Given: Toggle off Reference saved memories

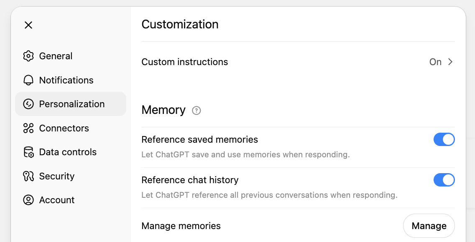Looking at the screenshot, I should click(x=444, y=139).
